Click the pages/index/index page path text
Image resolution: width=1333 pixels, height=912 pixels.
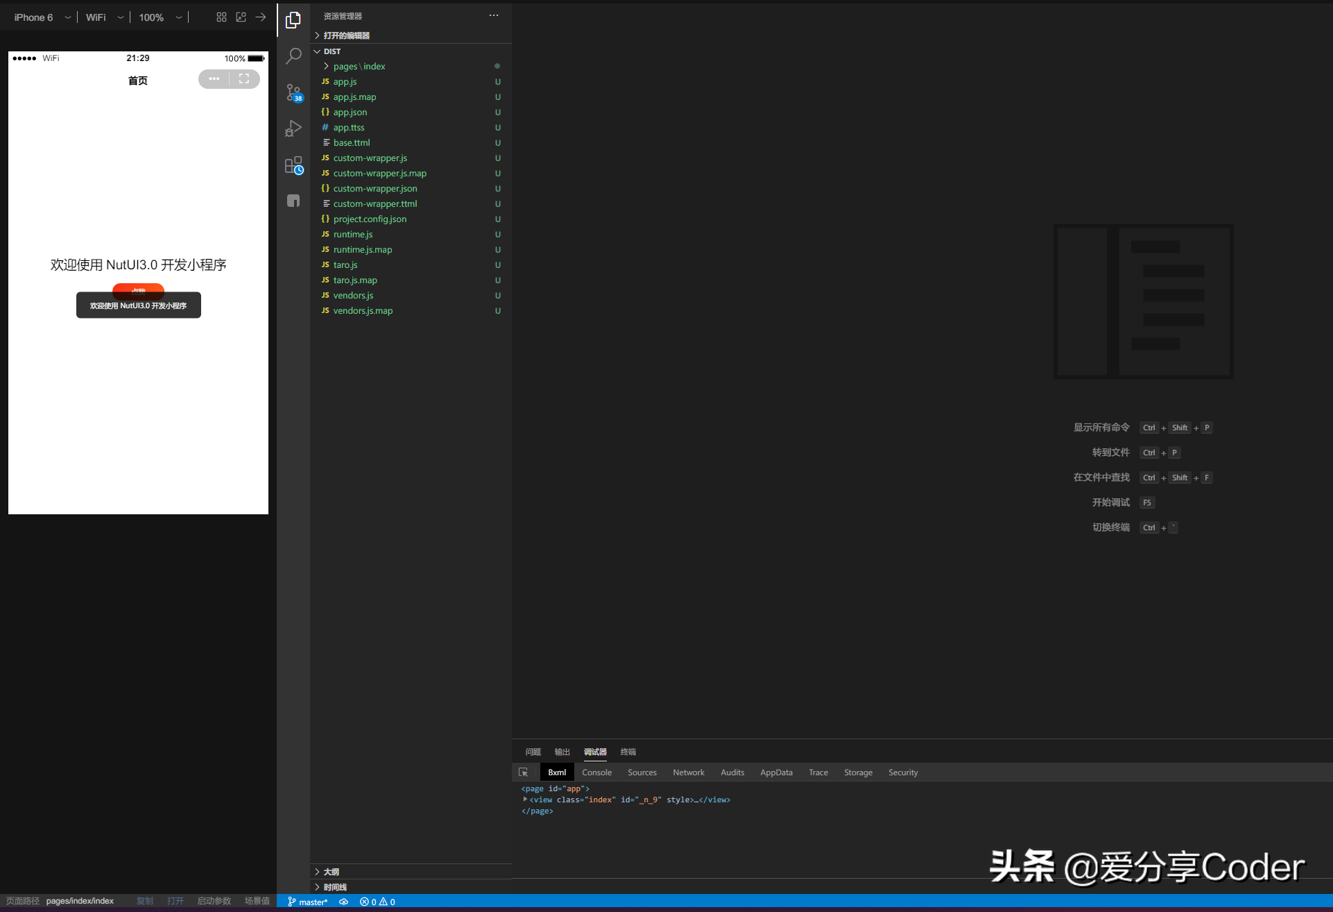(80, 901)
